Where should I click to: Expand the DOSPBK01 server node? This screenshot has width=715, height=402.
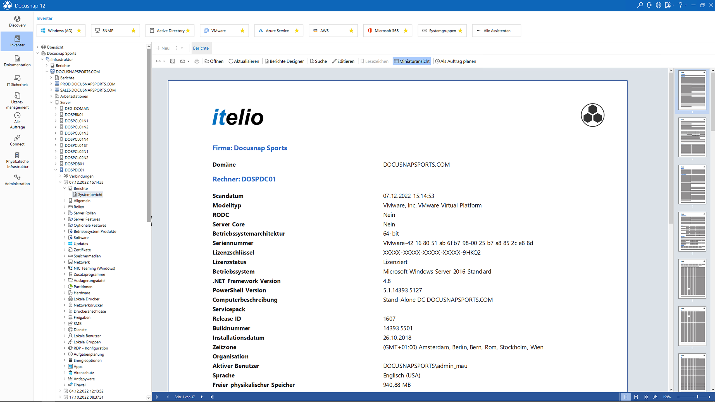pyautogui.click(x=56, y=114)
